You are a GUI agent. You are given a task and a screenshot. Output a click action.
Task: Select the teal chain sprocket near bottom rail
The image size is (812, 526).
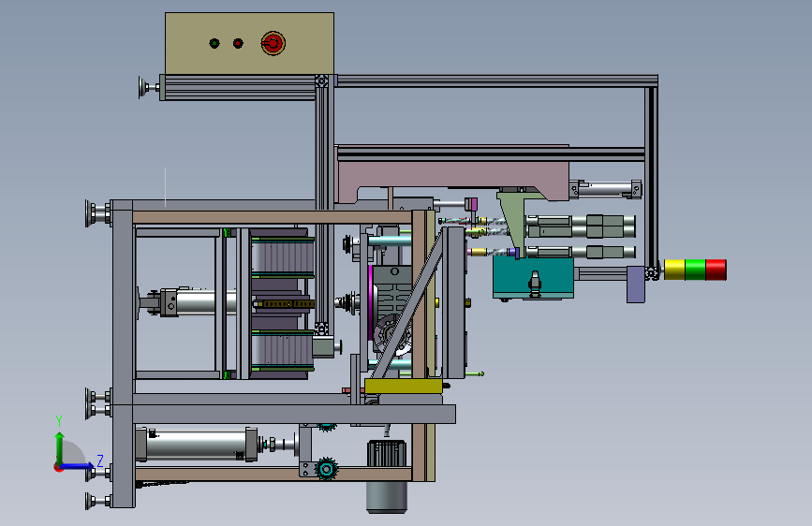[326, 469]
